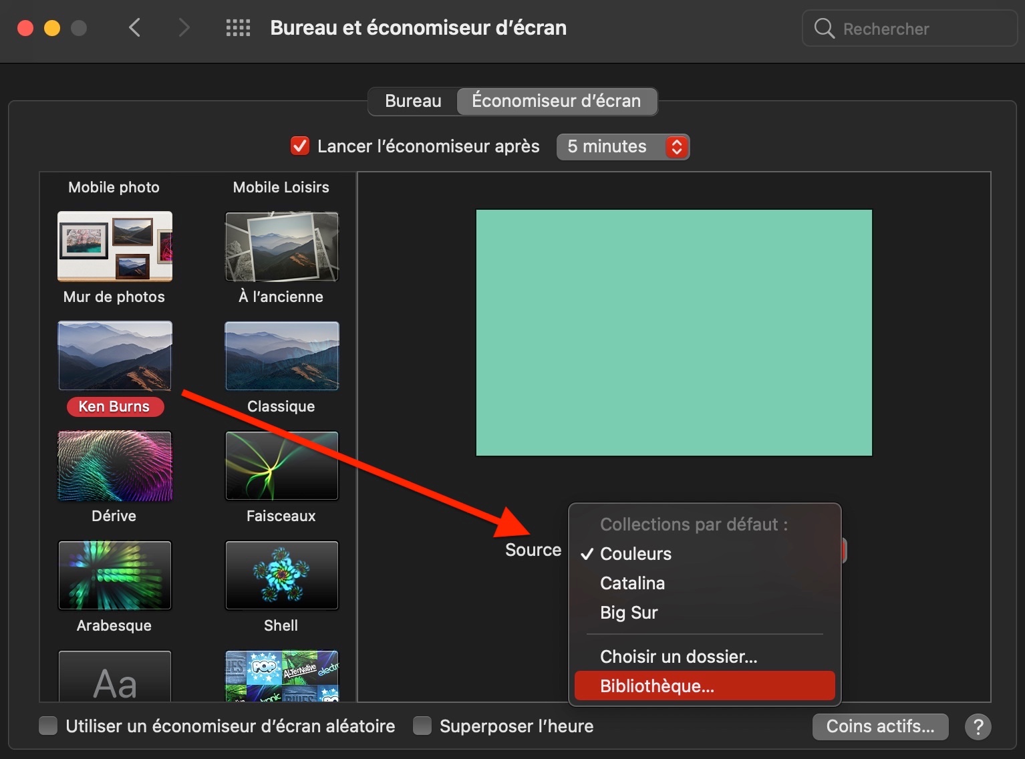This screenshot has width=1025, height=759.
Task: Go forward with the right chevron
Action: 184,28
